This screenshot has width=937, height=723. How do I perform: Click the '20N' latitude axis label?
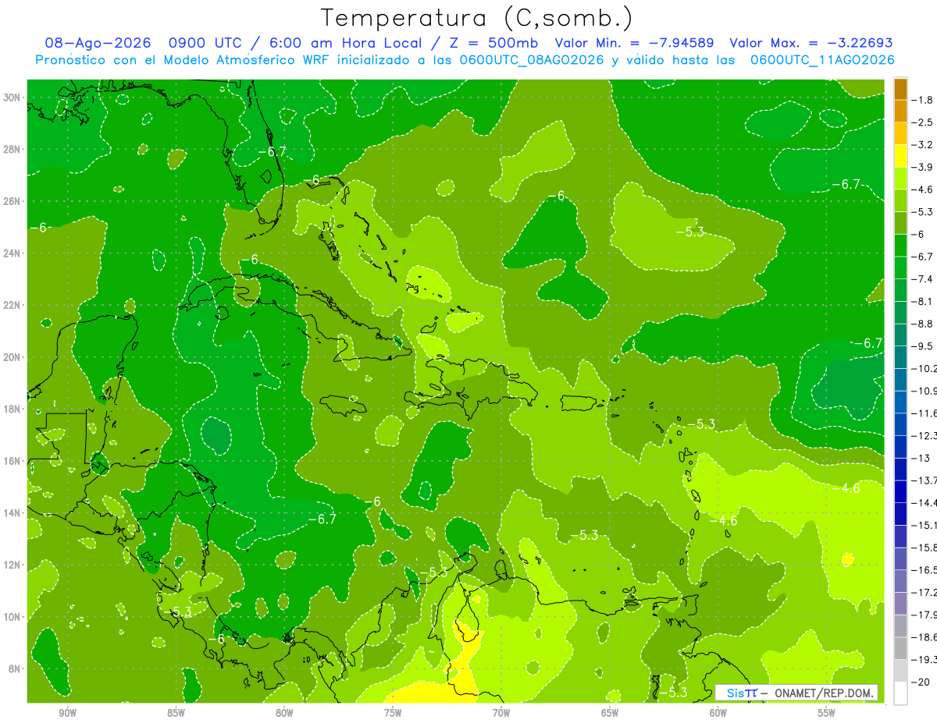(x=13, y=357)
